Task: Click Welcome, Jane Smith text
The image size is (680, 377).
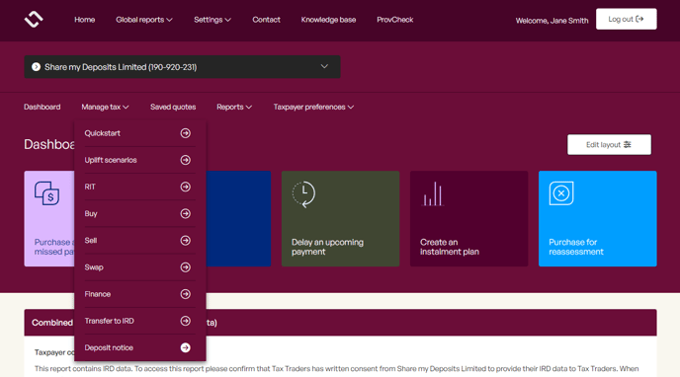Action: [552, 21]
